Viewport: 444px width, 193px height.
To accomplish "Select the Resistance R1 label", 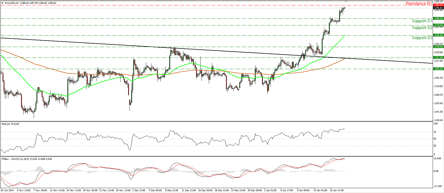I will coord(419,3).
